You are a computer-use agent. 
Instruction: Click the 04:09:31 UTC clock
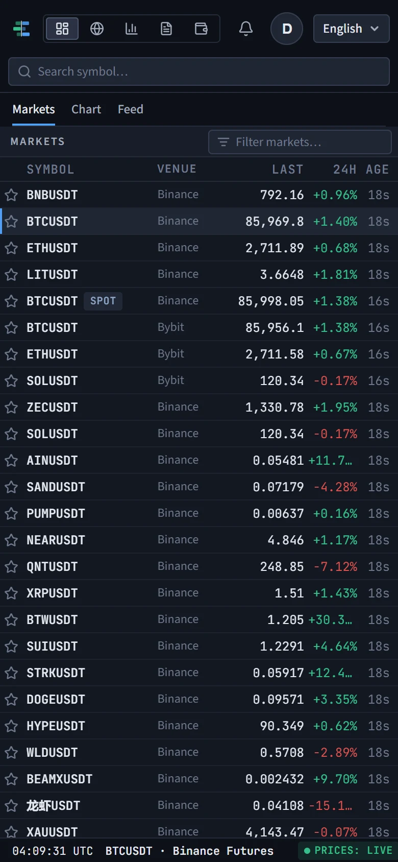pyautogui.click(x=53, y=851)
